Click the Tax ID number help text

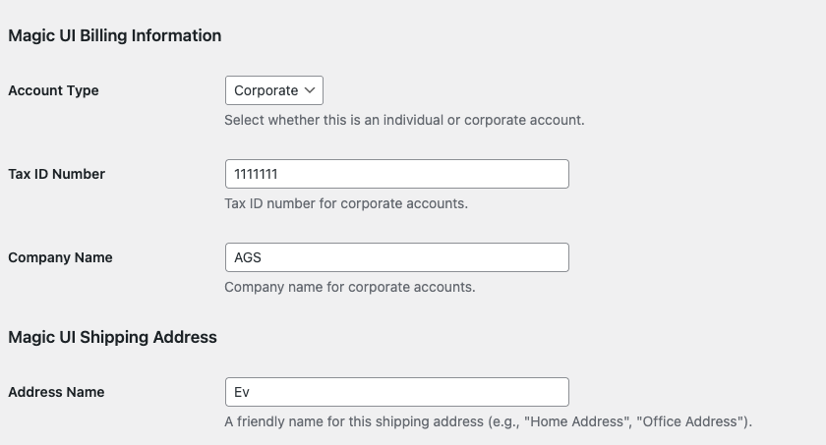[346, 204]
